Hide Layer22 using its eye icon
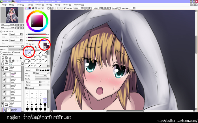The image size is (198, 123). tap(4, 73)
